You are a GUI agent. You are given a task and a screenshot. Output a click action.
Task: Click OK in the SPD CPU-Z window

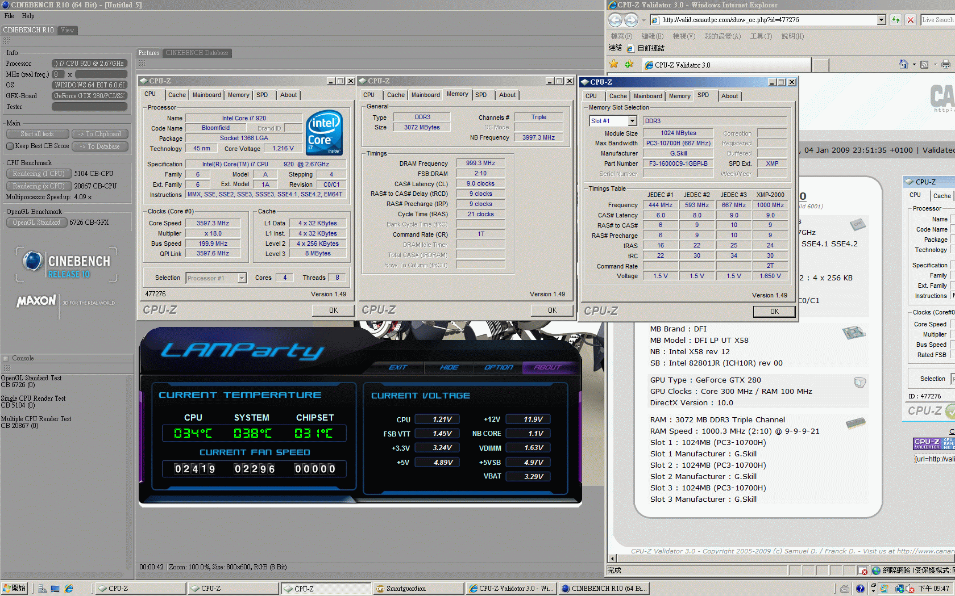click(774, 312)
